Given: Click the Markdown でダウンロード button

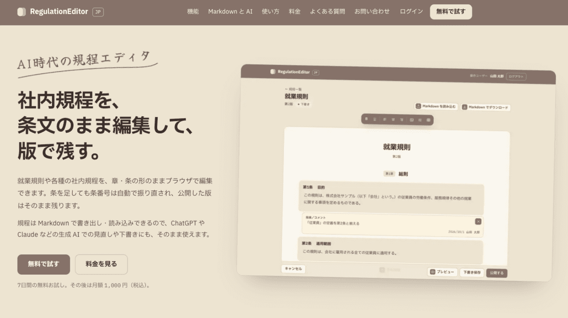Looking at the screenshot, I should click(486, 108).
